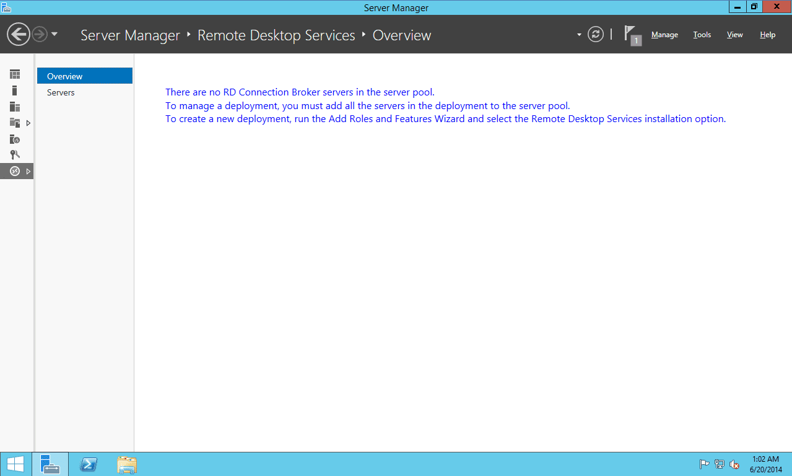Open the navigation history dropdown arrow

[x=54, y=34]
